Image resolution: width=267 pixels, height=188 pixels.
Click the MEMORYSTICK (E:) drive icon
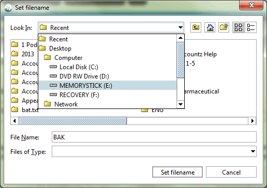pos(53,85)
